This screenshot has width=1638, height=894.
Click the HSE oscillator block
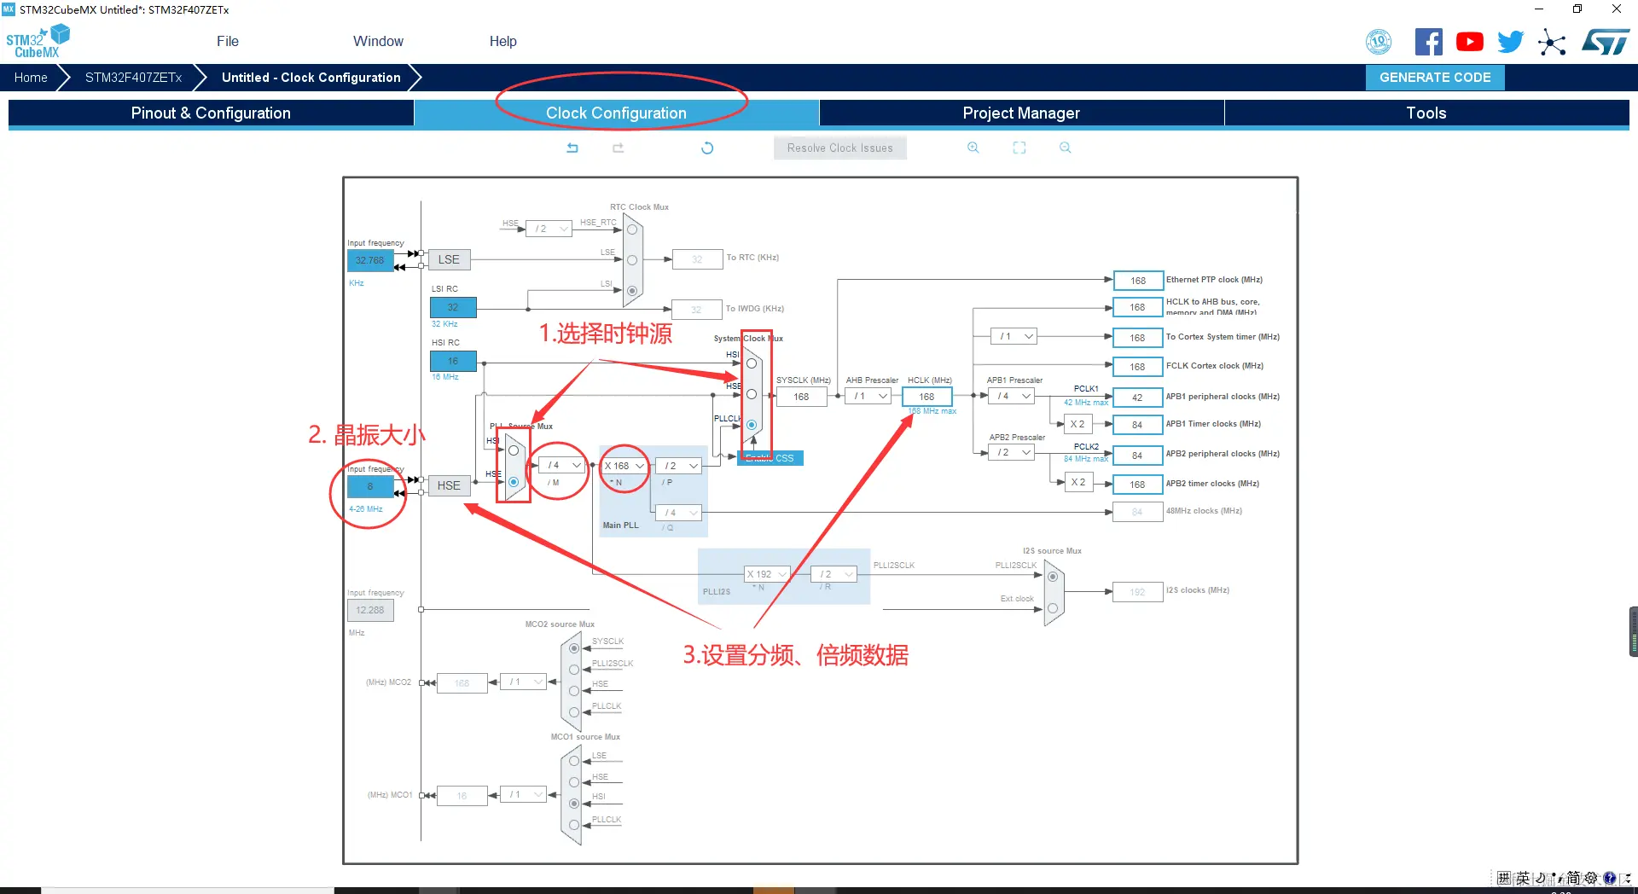coord(449,485)
